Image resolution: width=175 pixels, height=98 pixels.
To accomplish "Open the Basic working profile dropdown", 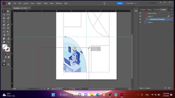I will [x=66, y=89].
